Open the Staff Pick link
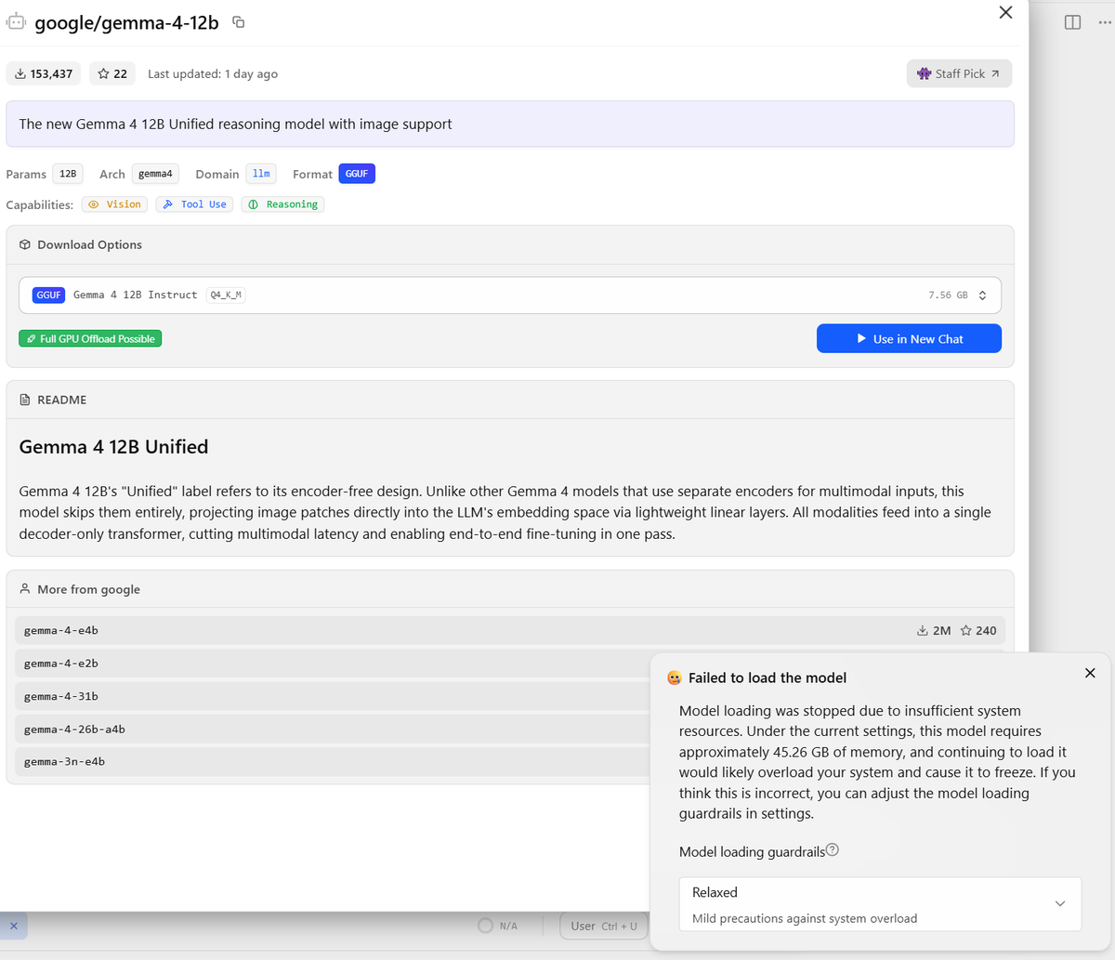 tap(959, 73)
